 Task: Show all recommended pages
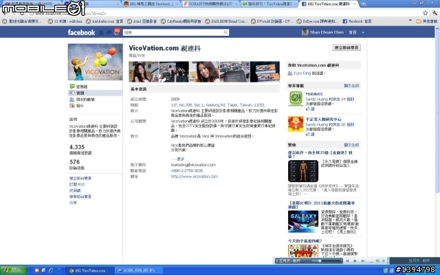(351, 85)
